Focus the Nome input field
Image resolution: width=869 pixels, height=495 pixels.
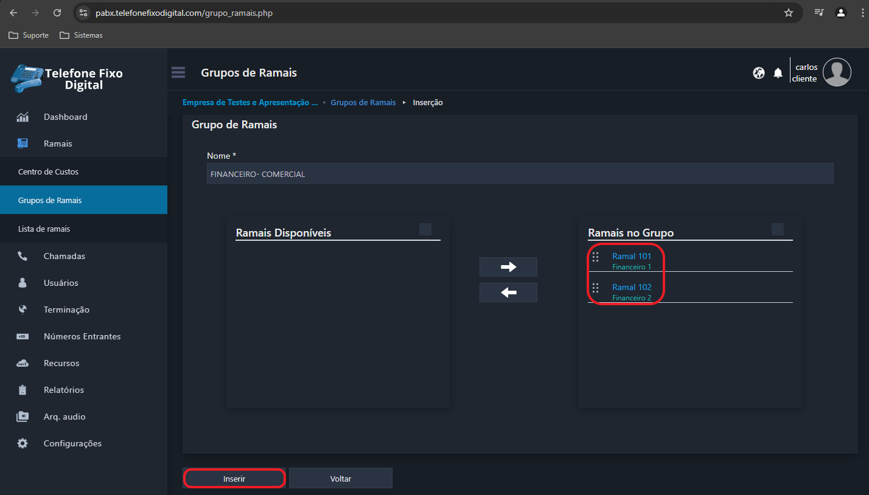point(520,174)
